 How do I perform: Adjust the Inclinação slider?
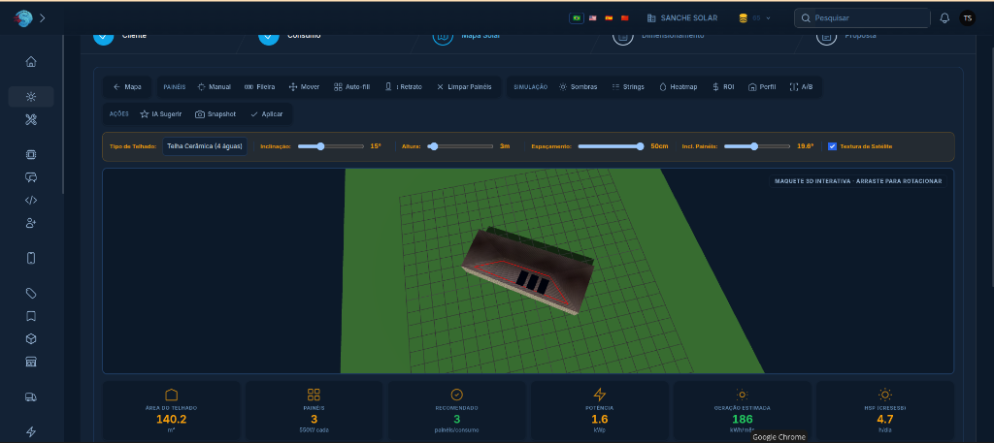click(x=331, y=146)
